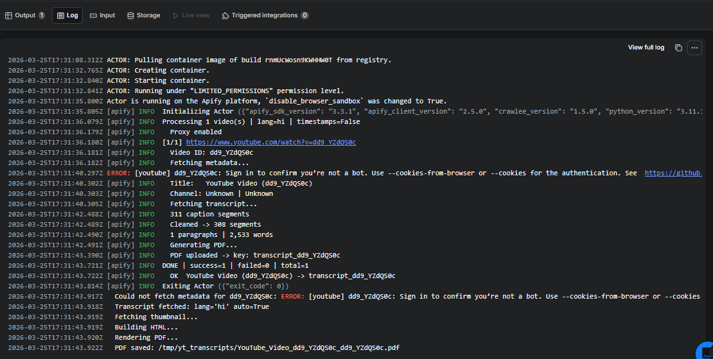
Task: Click the Output tab table icon
Action: pos(8,15)
